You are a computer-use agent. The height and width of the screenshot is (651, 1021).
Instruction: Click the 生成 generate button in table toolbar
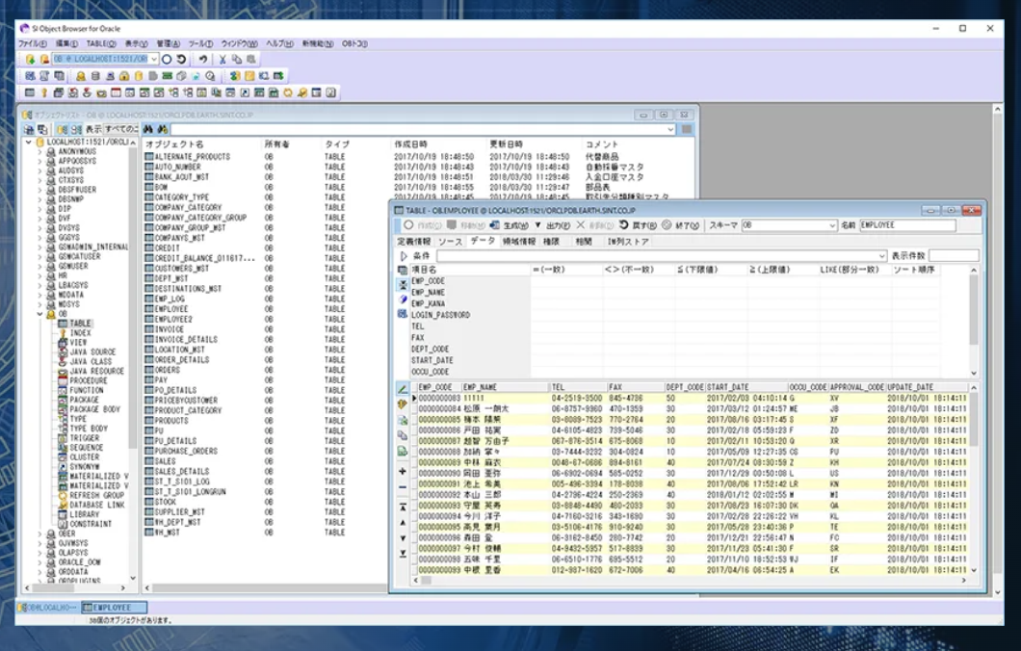510,225
